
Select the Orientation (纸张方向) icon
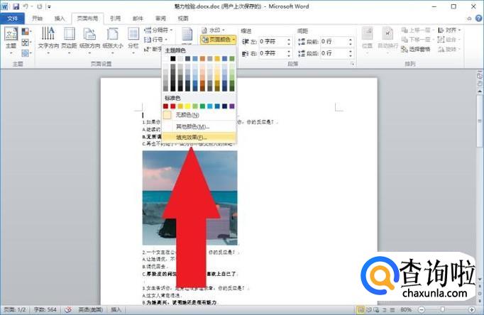point(91,38)
